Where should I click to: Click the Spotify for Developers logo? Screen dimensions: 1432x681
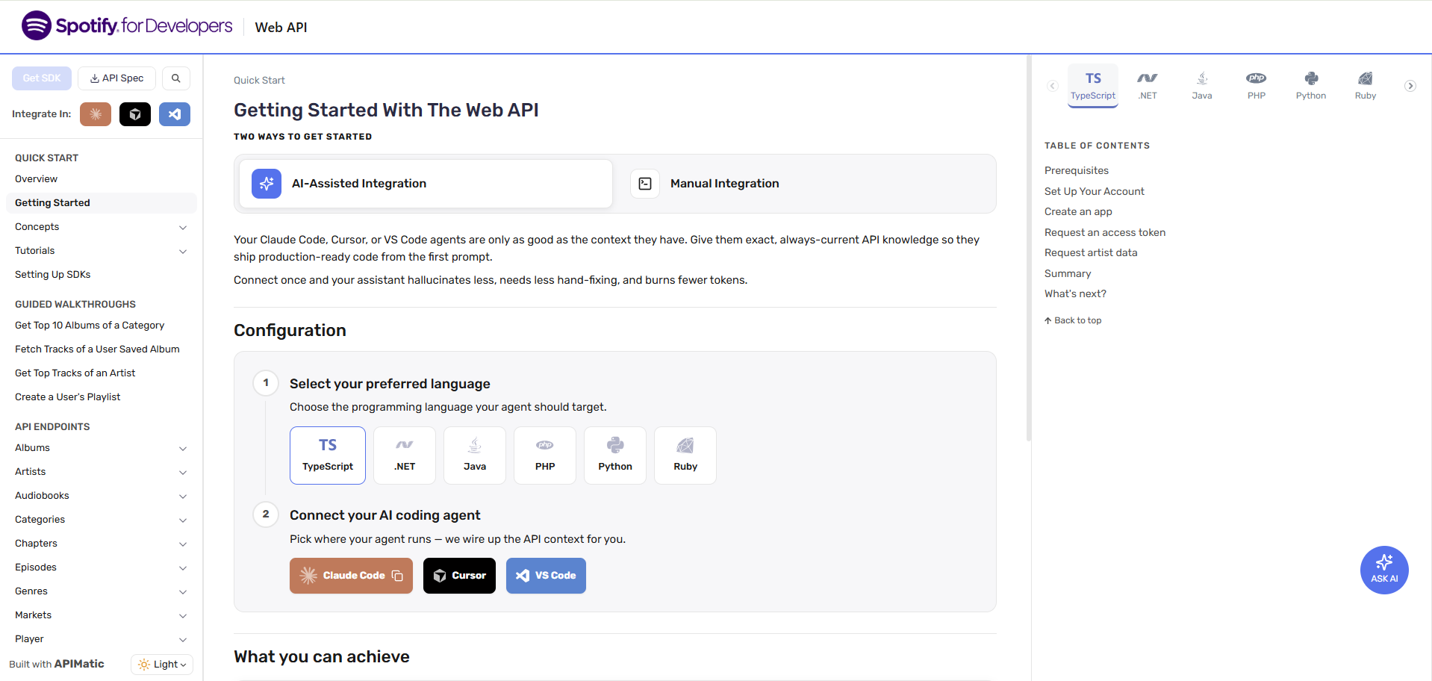(127, 26)
